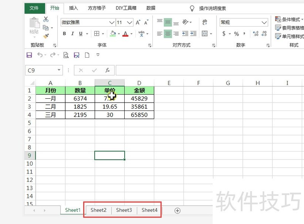Image resolution: width=304 pixels, height=224 pixels.
Task: Open the font name dropdown 微软雅黑
Action: [x=112, y=22]
